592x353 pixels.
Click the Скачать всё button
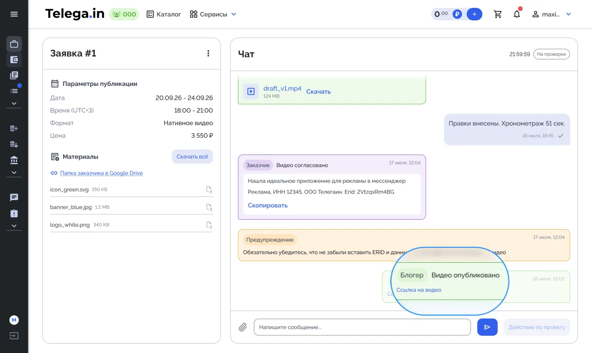(x=192, y=157)
